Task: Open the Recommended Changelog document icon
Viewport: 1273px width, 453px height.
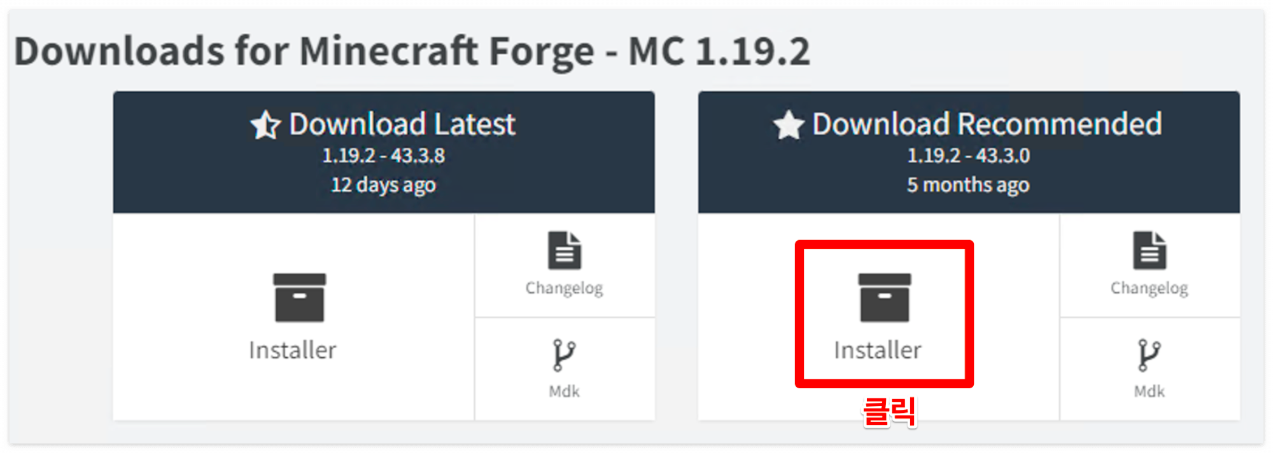Action: pos(1150,250)
